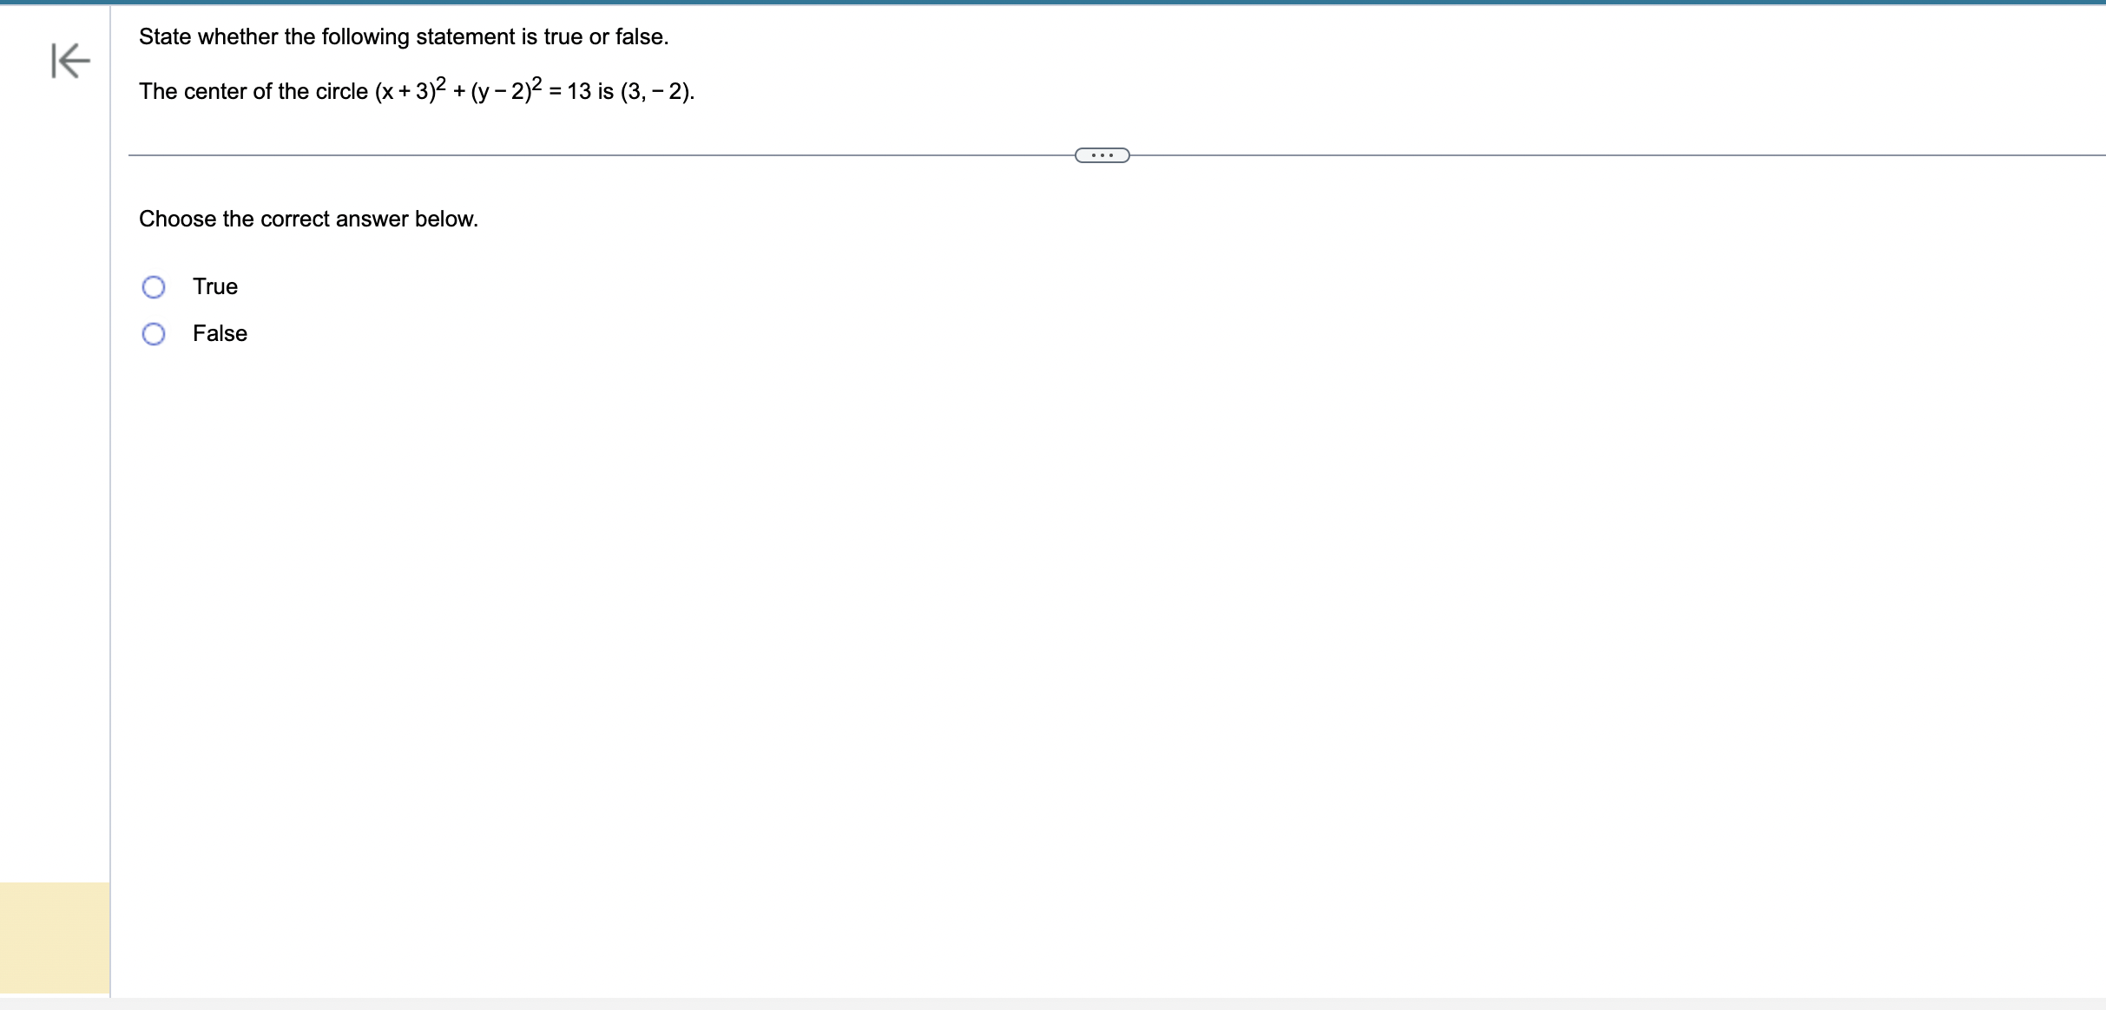Select the True radio button

click(154, 287)
